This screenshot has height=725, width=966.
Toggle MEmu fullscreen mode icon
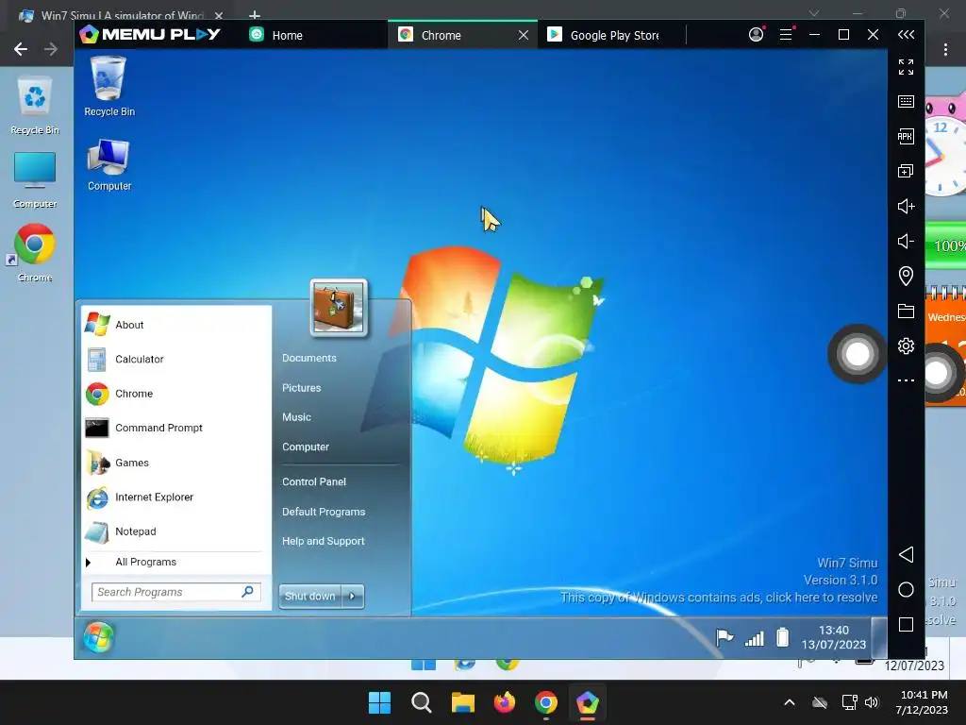point(906,67)
